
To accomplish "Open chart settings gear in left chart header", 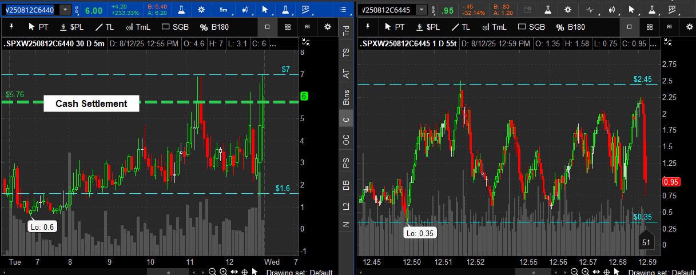I will click(x=201, y=10).
